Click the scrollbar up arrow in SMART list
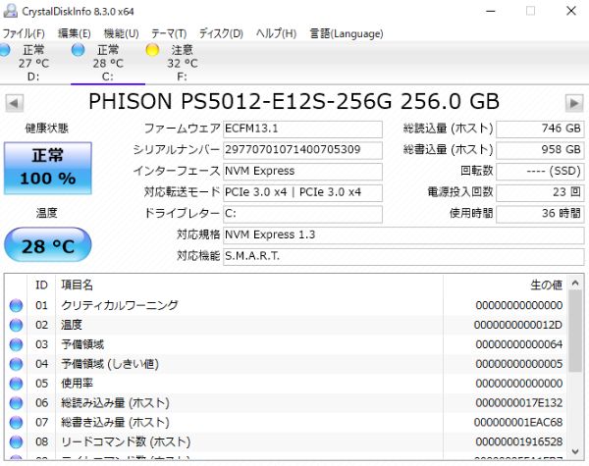589x466 pixels. (x=575, y=284)
